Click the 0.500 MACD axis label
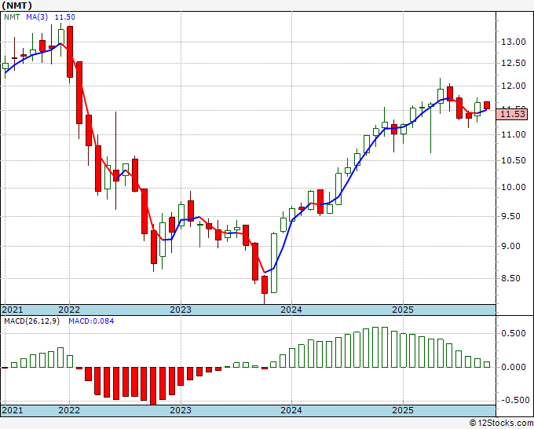 [514, 334]
